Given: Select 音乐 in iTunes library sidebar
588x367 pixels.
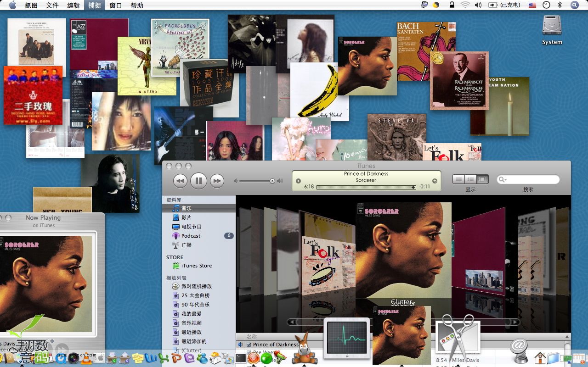Looking at the screenshot, I should pos(199,208).
